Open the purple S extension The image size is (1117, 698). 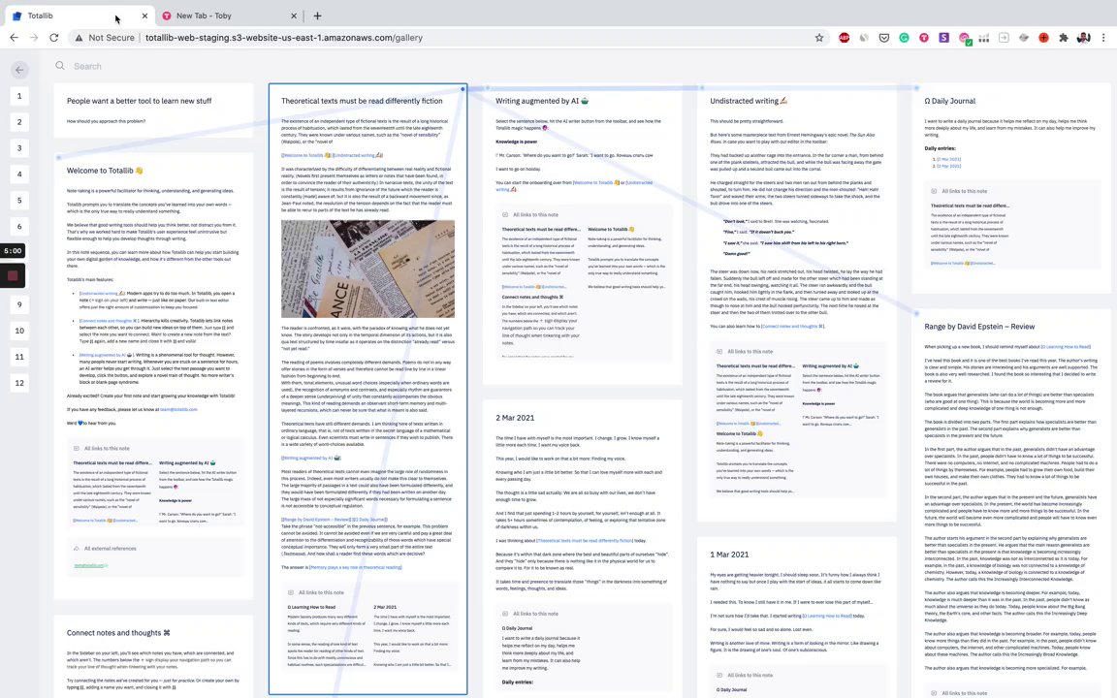(943, 38)
